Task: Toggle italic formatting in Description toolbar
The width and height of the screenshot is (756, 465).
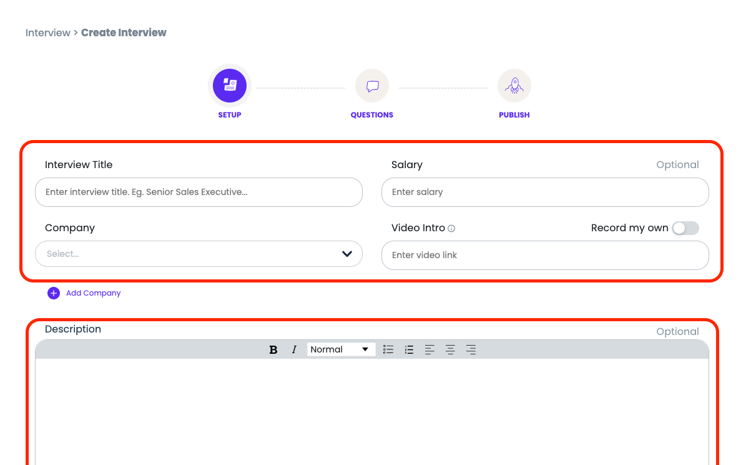Action: 294,350
